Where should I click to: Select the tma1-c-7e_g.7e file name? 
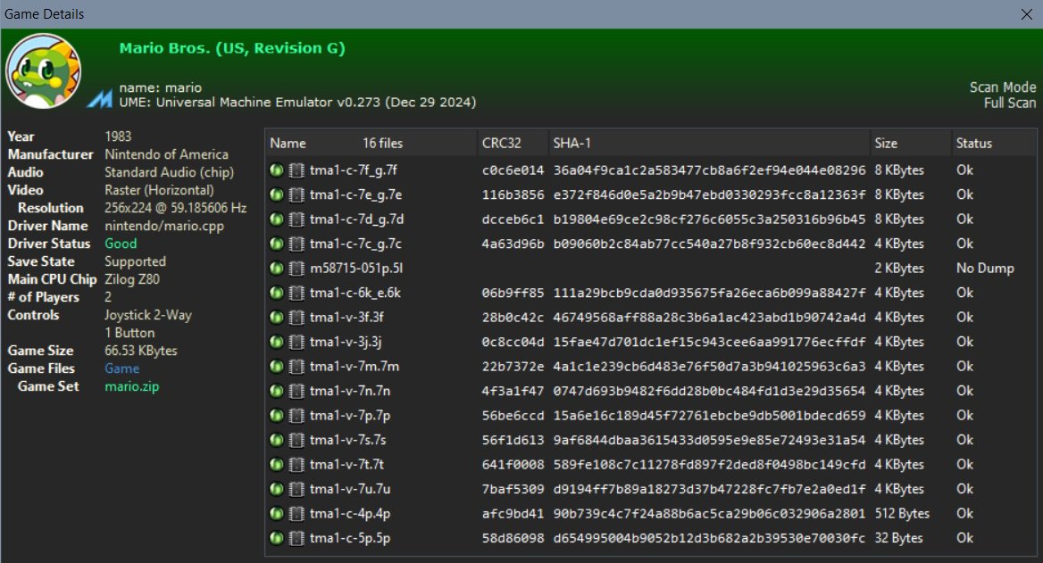point(356,195)
